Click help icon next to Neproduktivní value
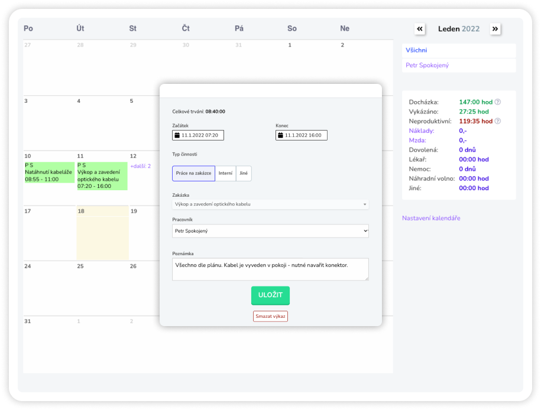 coord(498,121)
